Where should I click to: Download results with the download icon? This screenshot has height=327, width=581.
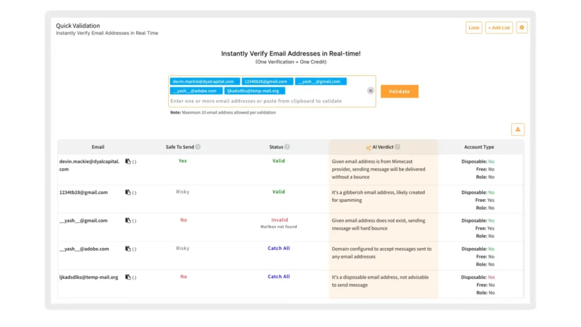517,129
